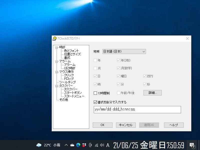Collapse the タスクバー tree branch
This screenshot has width=200, height=150.
coord(57,85)
